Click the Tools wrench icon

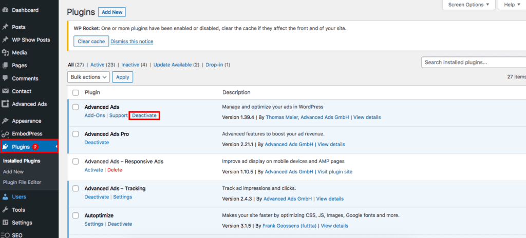coord(5,210)
